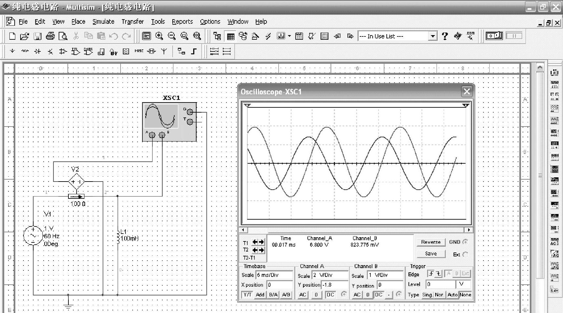Place a ground/source component from toolbar
This screenshot has width=563, height=313.
coord(12,51)
